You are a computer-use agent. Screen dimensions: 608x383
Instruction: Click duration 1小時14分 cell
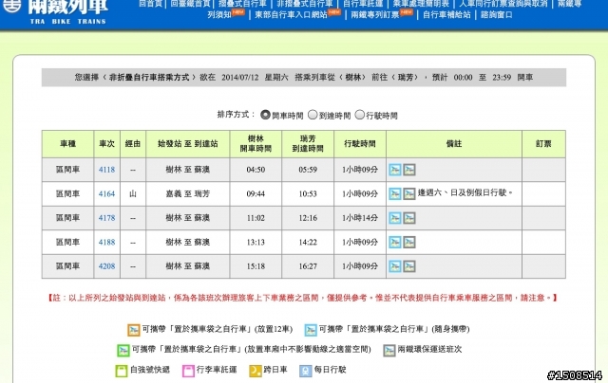[360, 218]
